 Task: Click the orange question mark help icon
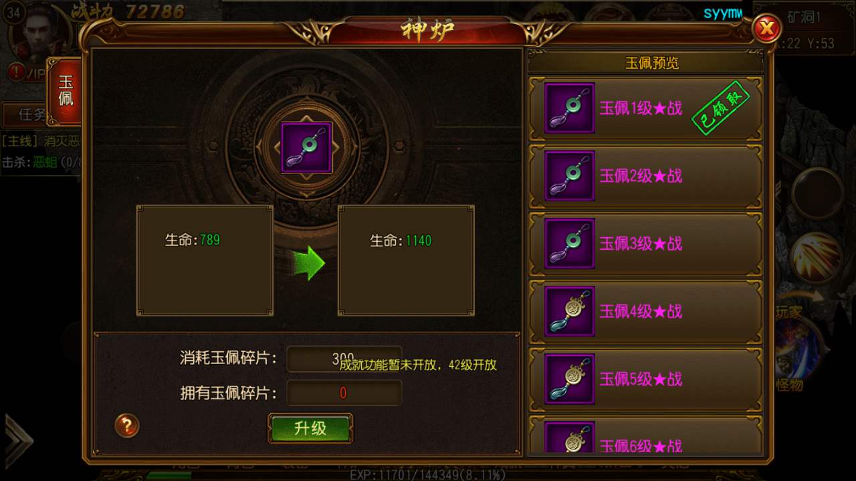tap(127, 425)
